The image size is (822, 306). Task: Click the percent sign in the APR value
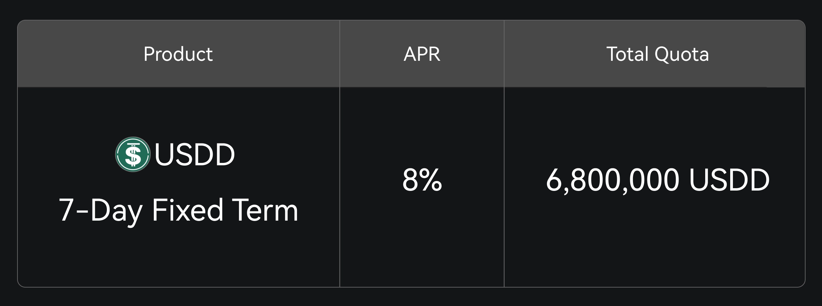[x=432, y=180]
